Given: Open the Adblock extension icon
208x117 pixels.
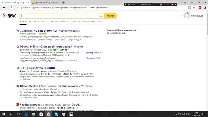Looking at the screenshot, I should [x=200, y=8].
